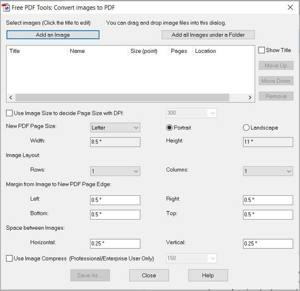Click Add all Images under a Folder
300x291 pixels.
coord(208,35)
